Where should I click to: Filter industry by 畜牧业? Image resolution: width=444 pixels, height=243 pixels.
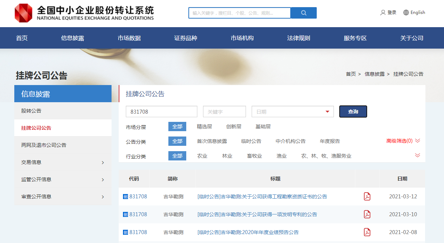coord(255,156)
